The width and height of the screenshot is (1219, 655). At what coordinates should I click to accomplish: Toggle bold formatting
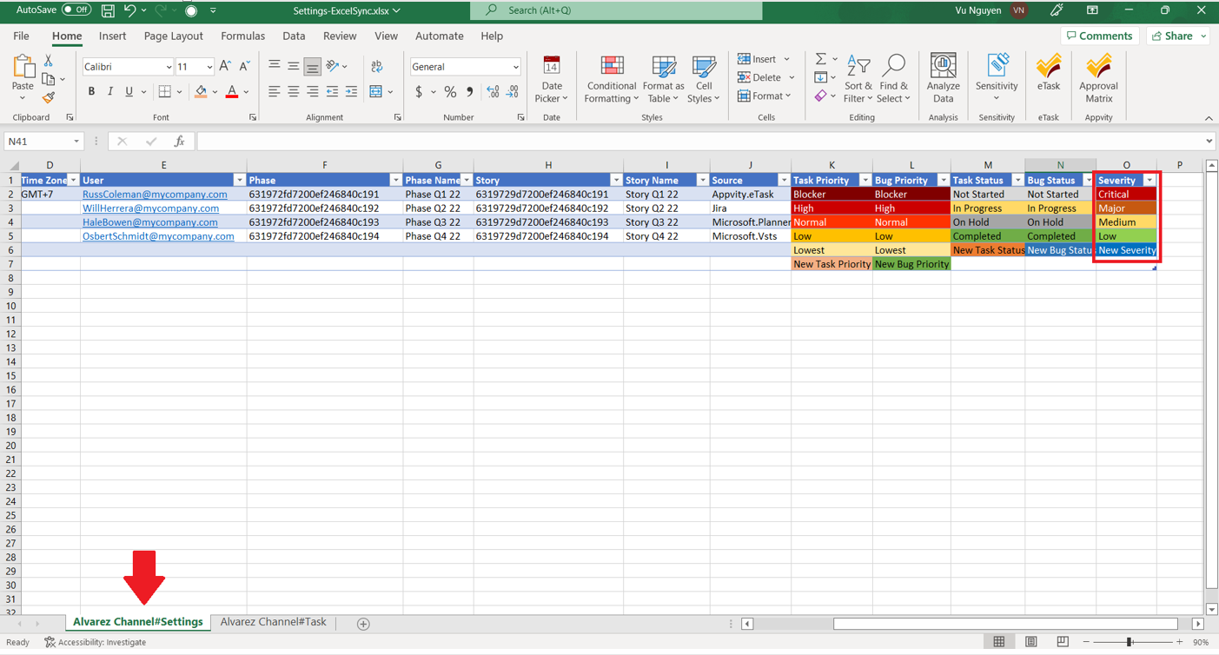91,92
